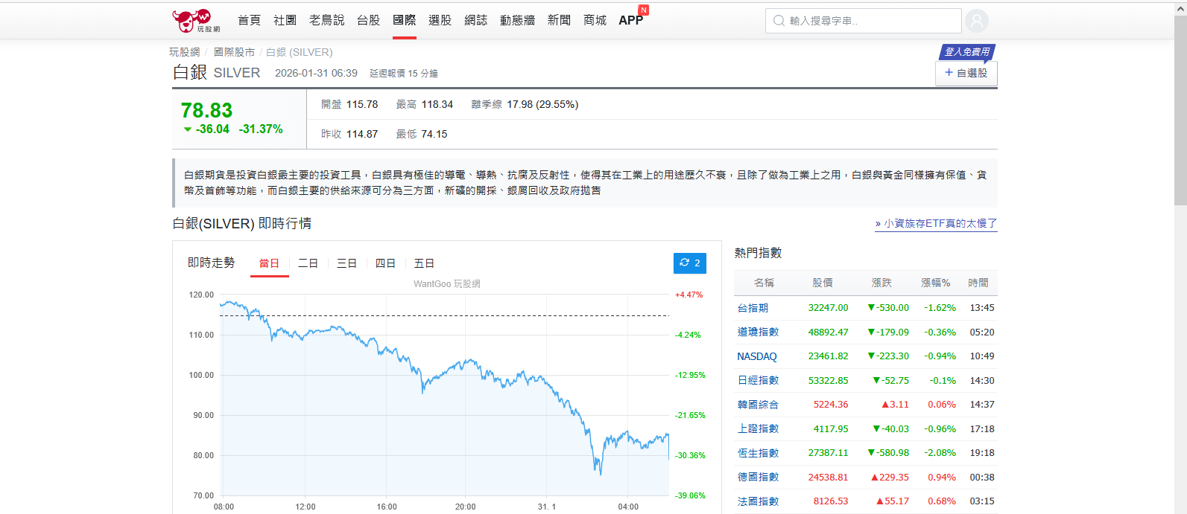Click the page vertical scrollbar
This screenshot has width=1187, height=514.
pyautogui.click(x=1180, y=112)
